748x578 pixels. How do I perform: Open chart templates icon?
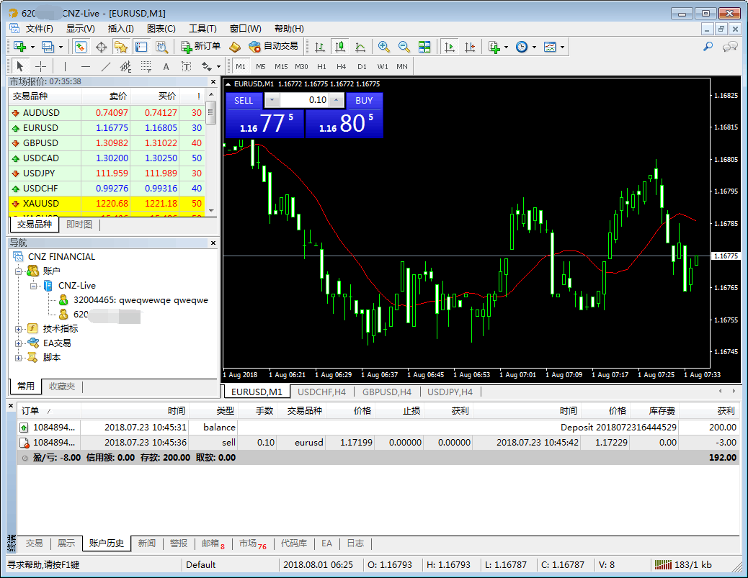click(550, 47)
